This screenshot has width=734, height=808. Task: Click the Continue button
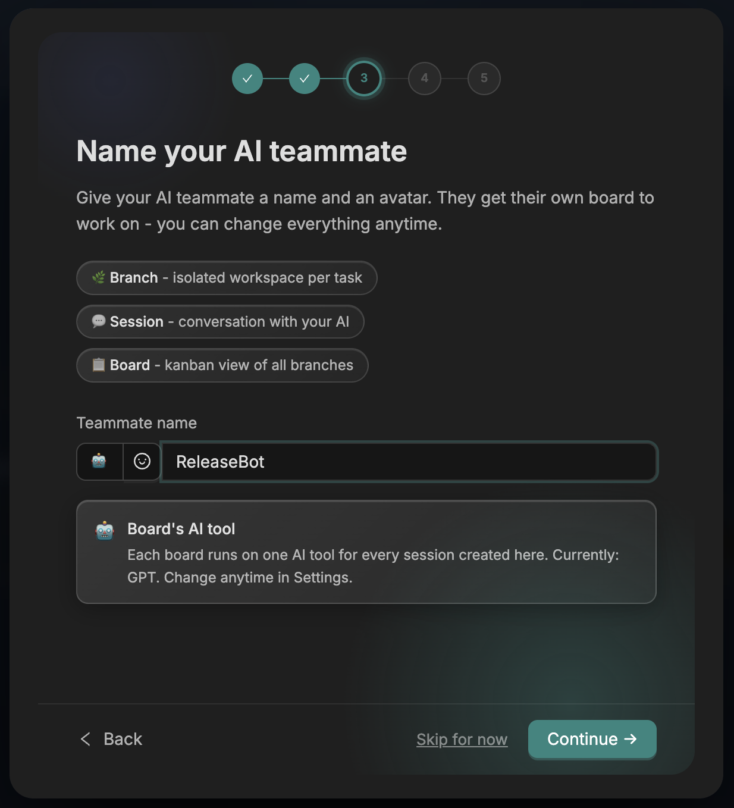(592, 739)
